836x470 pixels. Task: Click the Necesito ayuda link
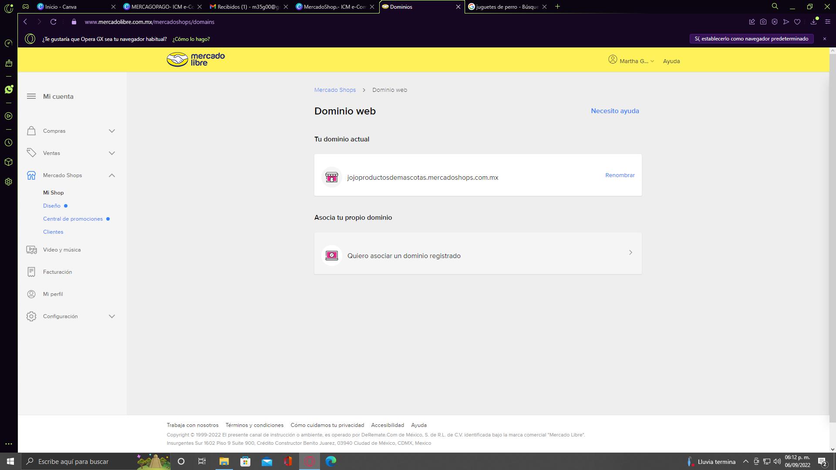tap(614, 111)
